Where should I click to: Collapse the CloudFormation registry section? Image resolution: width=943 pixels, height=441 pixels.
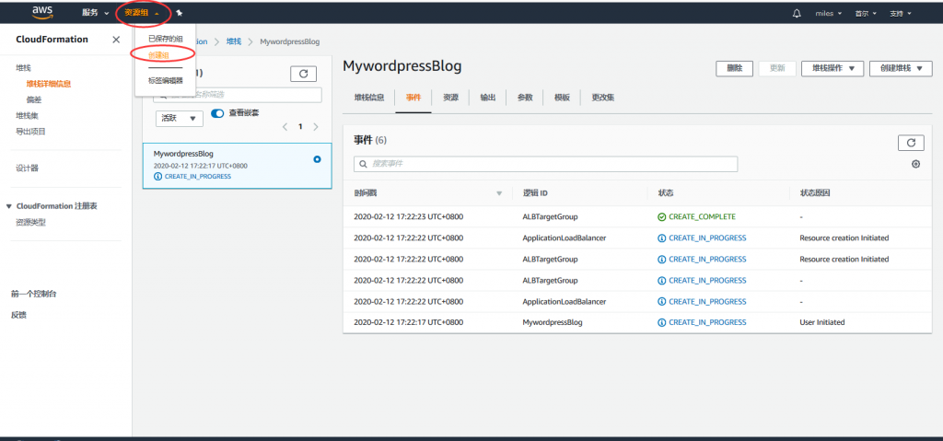click(8, 206)
